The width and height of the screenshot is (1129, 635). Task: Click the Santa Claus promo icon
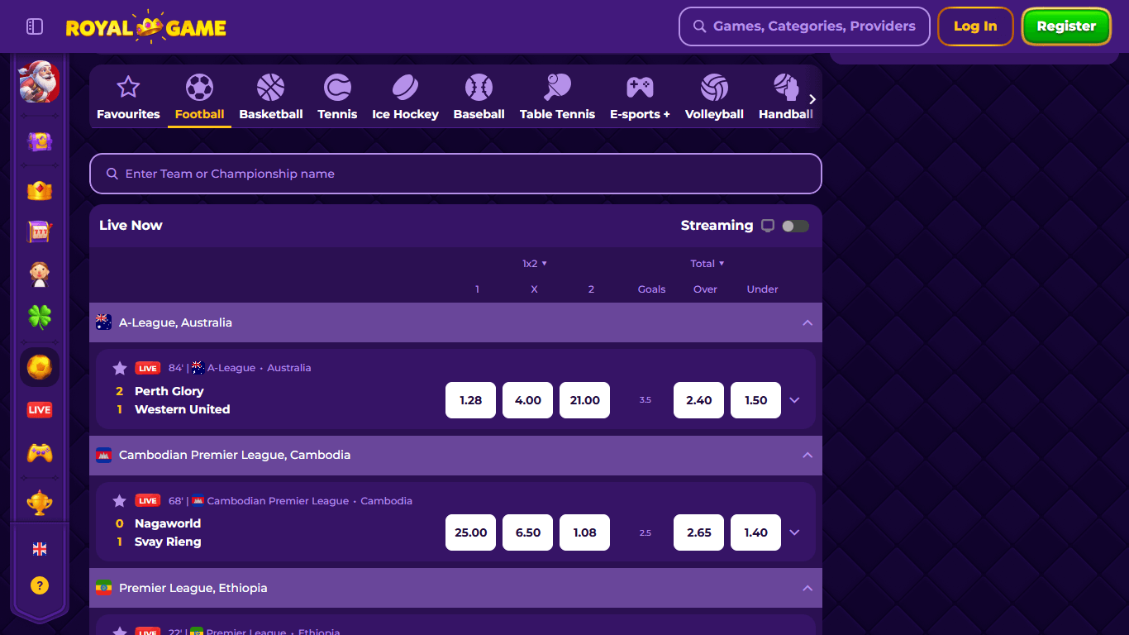40,81
